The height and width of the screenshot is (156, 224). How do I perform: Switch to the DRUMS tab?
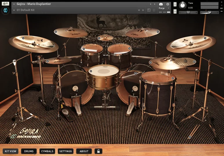(29, 151)
